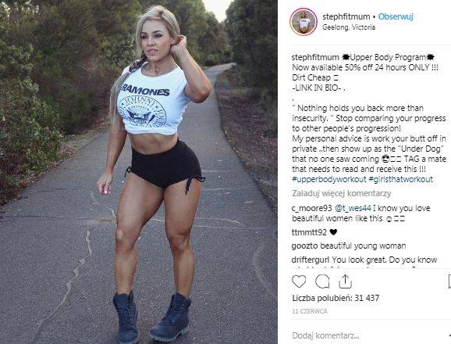This screenshot has width=451, height=344.
Task: Open driftergurl commenter profile
Action: coord(311,260)
